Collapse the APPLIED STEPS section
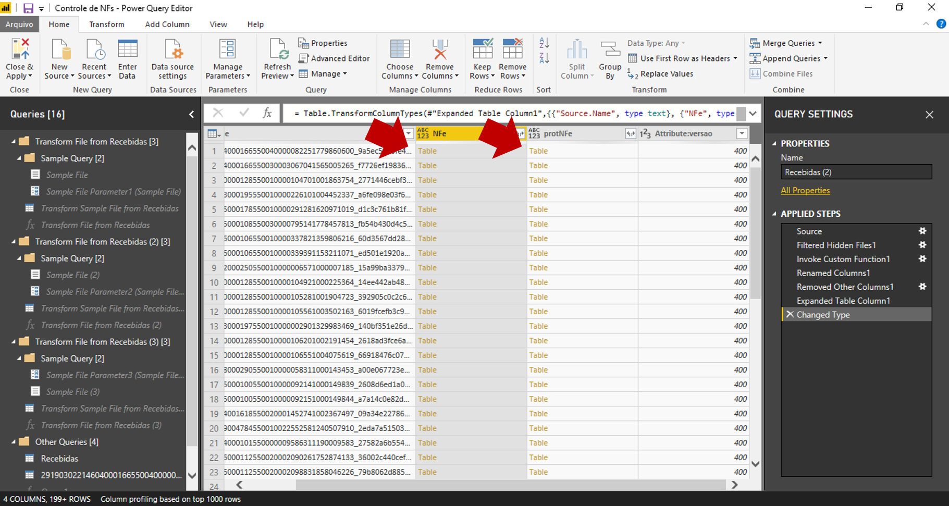The image size is (949, 506). pos(774,214)
